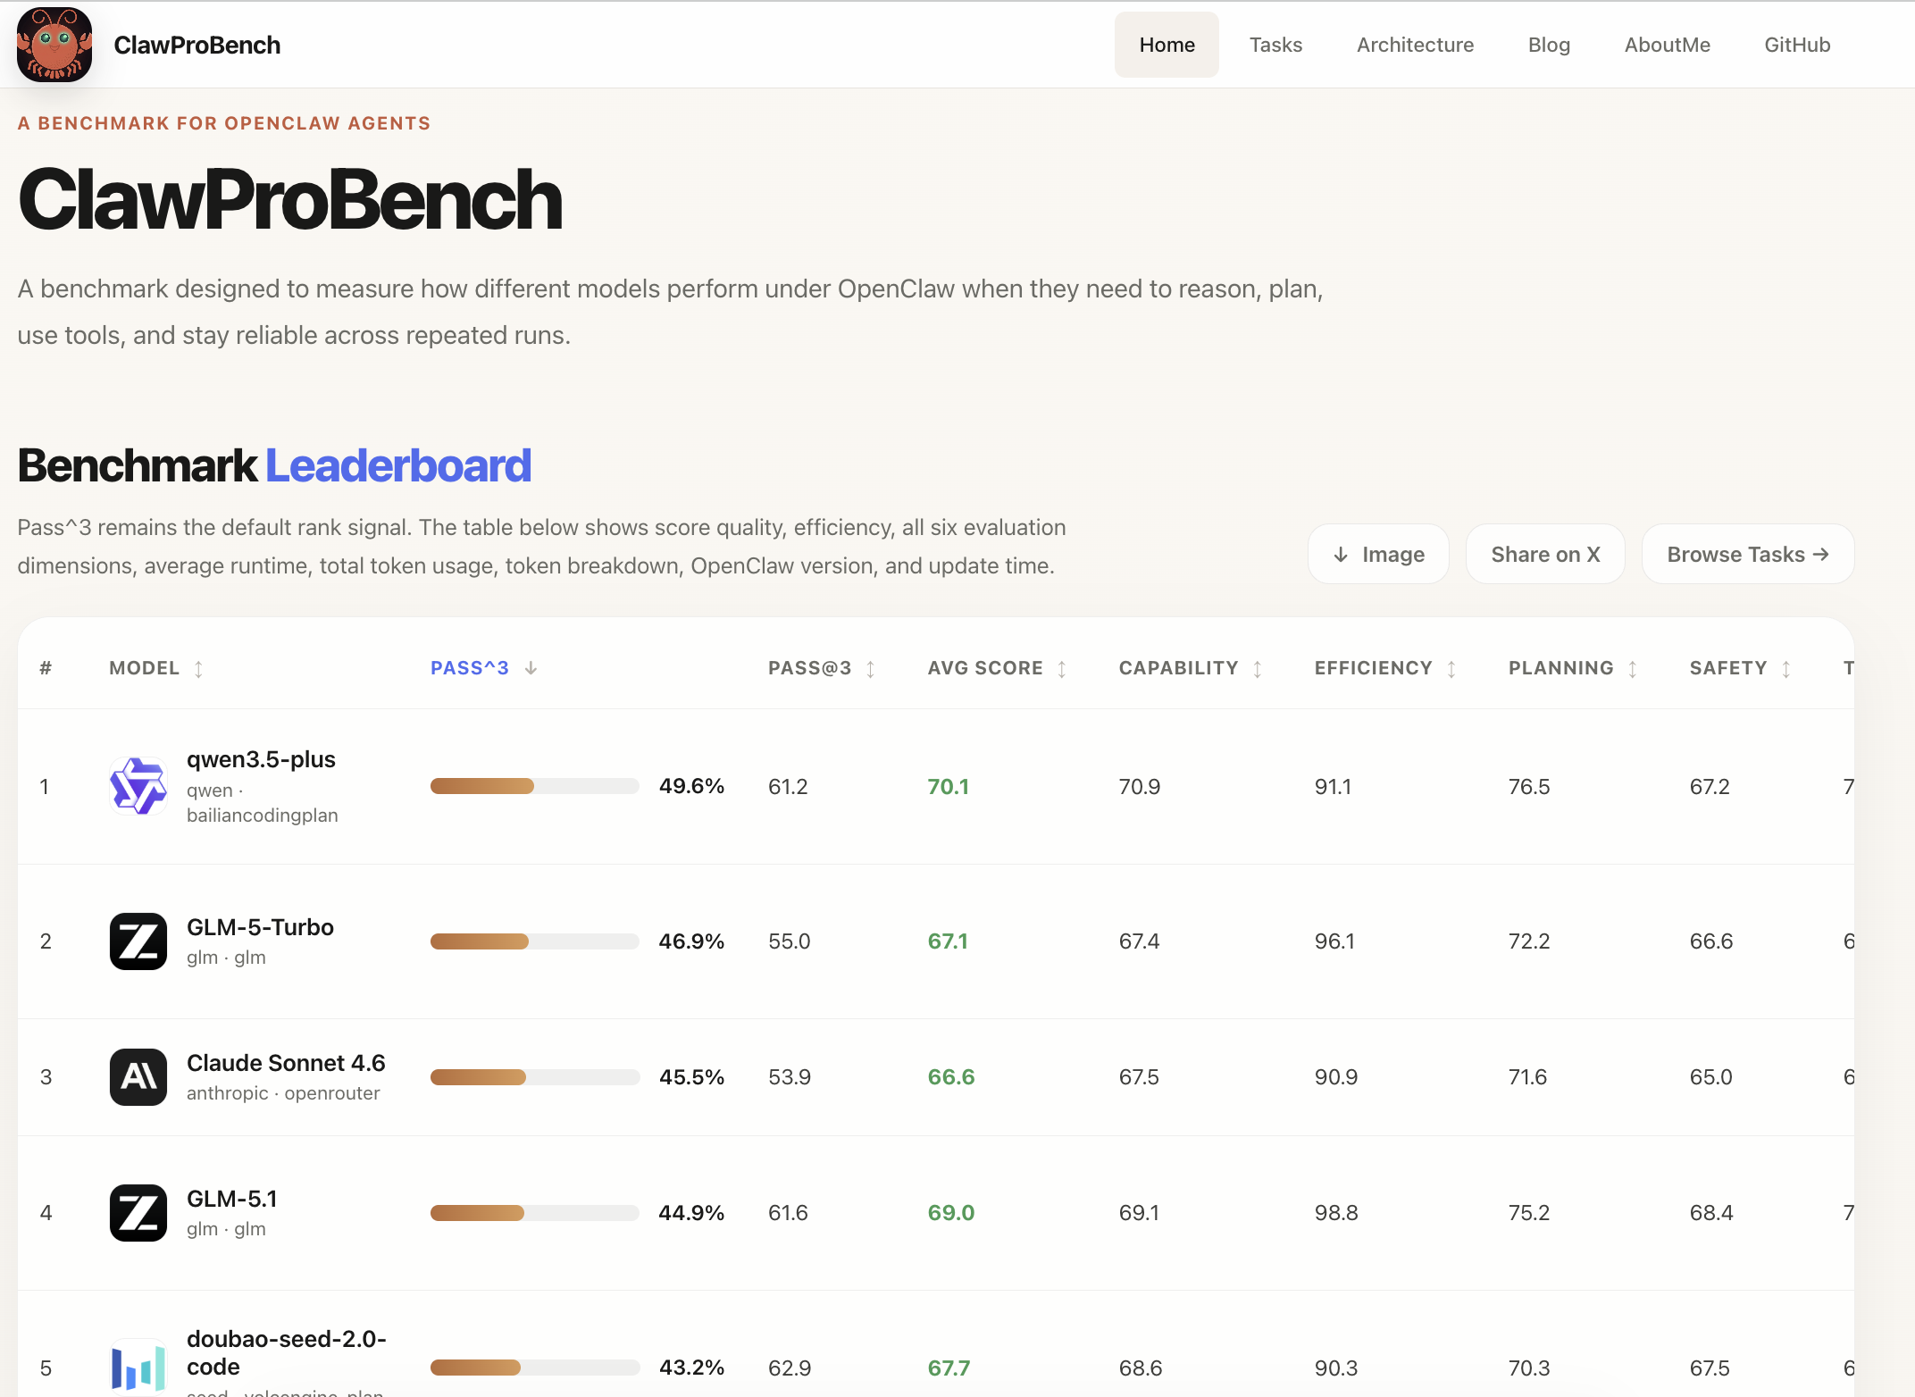Open the GitHub link in navigation
The width and height of the screenshot is (1915, 1397).
[1797, 45]
